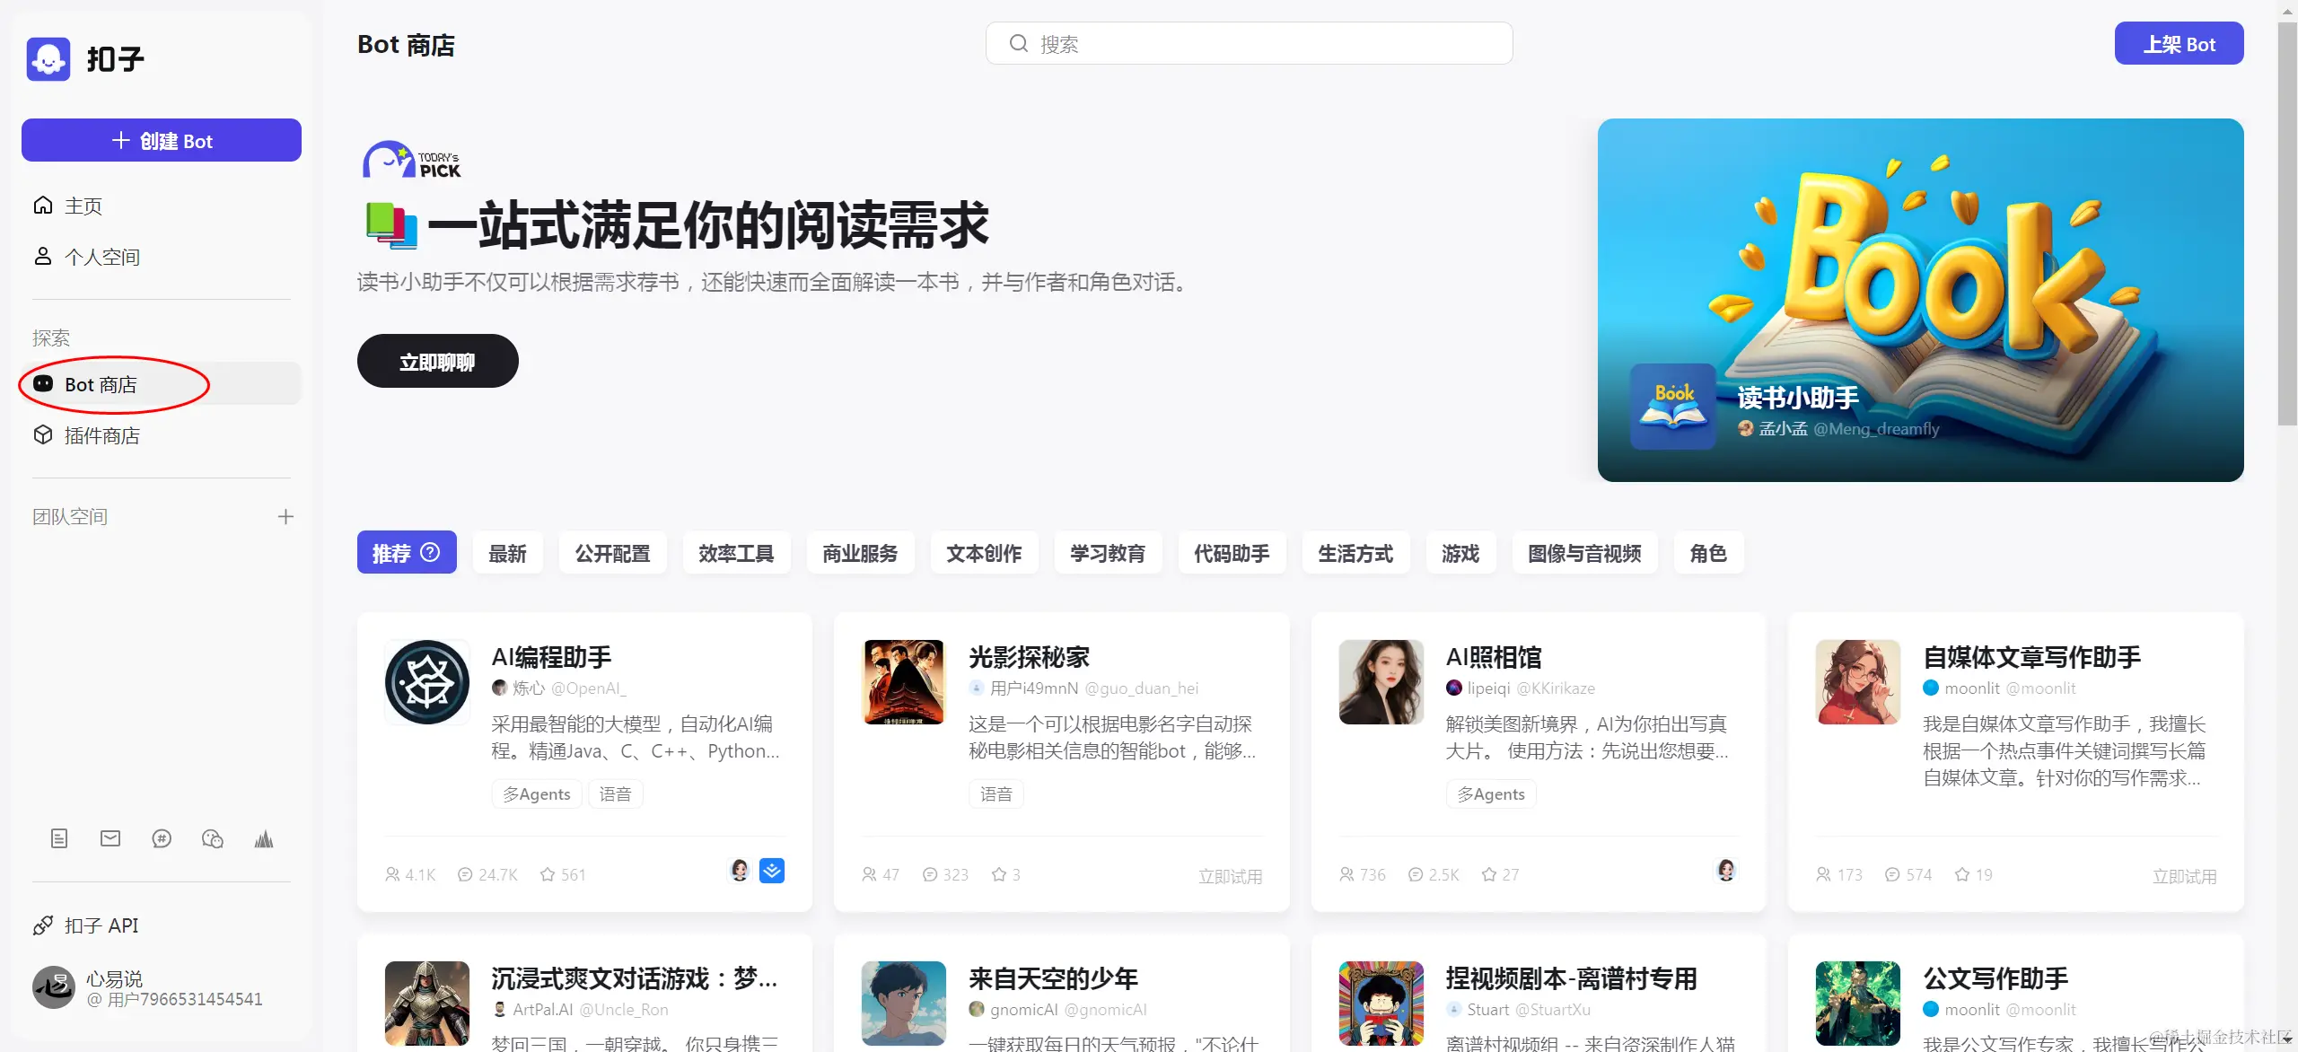This screenshot has width=2298, height=1052.
Task: Click the 扣子 logo icon at top left
Action: [x=48, y=59]
